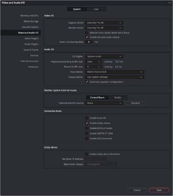Click the Cancel button
This screenshot has height=196, width=173.
coord(137,190)
